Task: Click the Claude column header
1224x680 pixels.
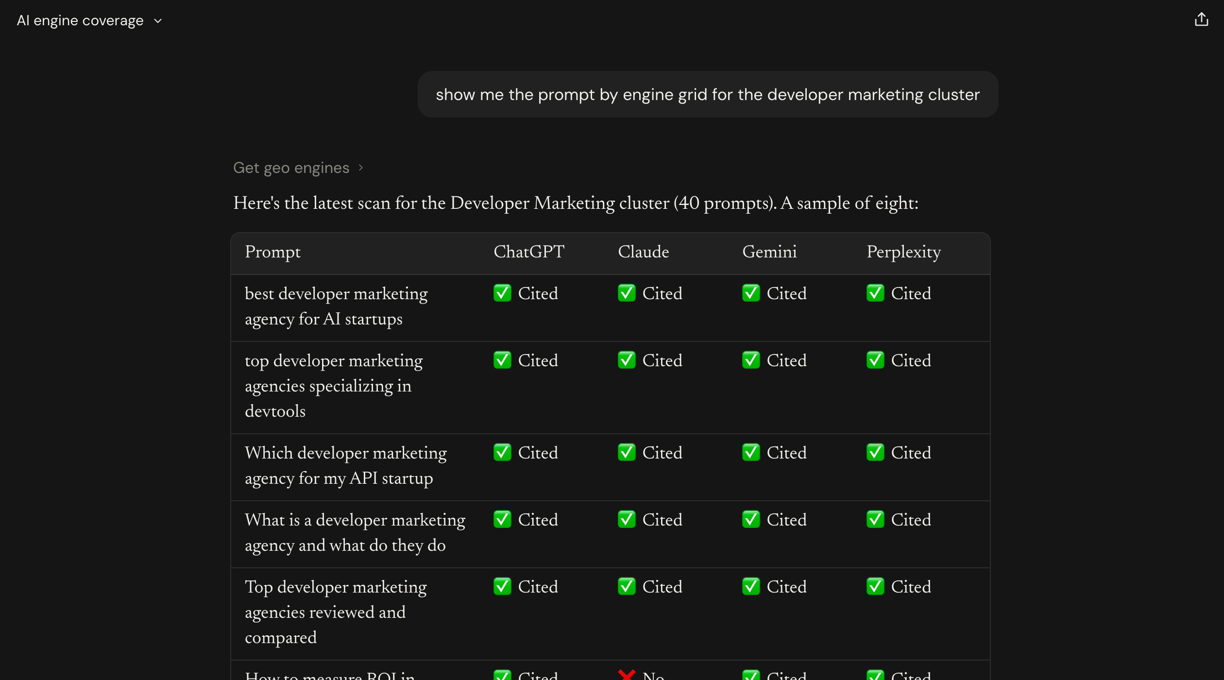Action: (x=643, y=252)
